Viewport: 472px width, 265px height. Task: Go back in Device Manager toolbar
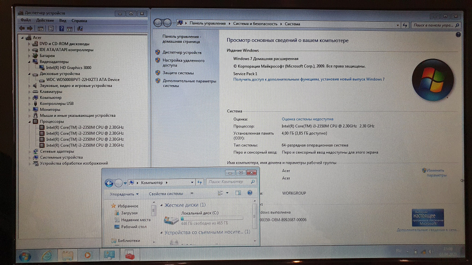22,29
